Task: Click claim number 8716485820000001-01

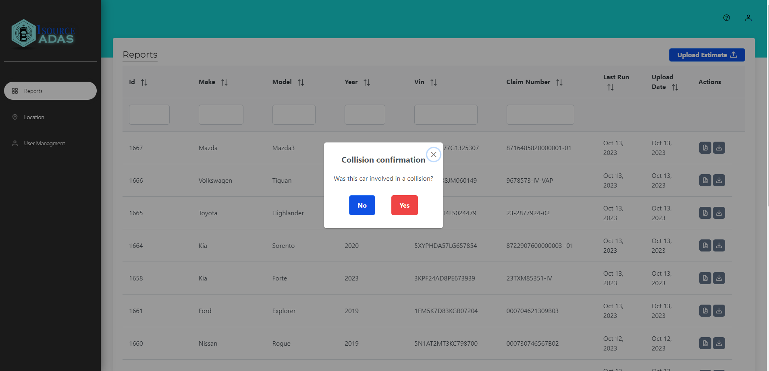Action: [x=539, y=148]
